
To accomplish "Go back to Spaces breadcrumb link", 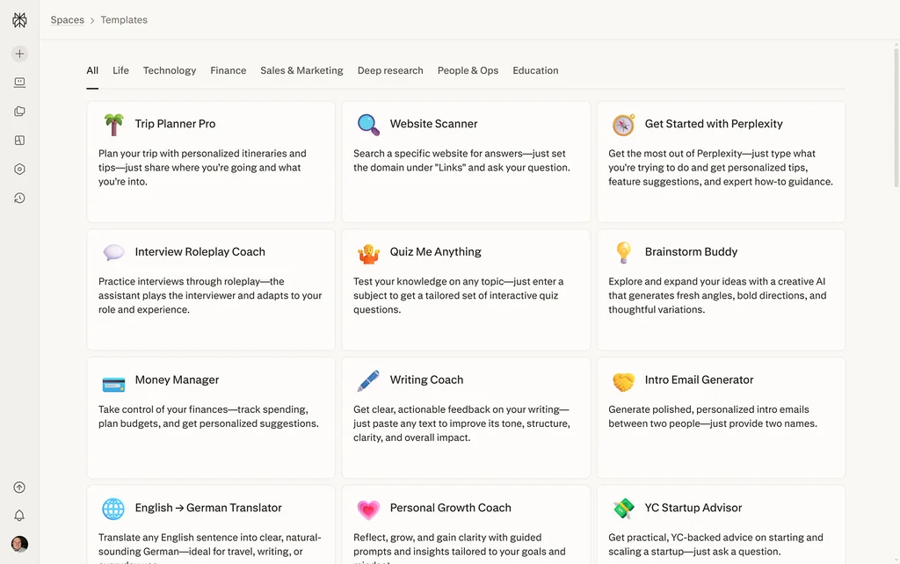I will click(x=67, y=20).
